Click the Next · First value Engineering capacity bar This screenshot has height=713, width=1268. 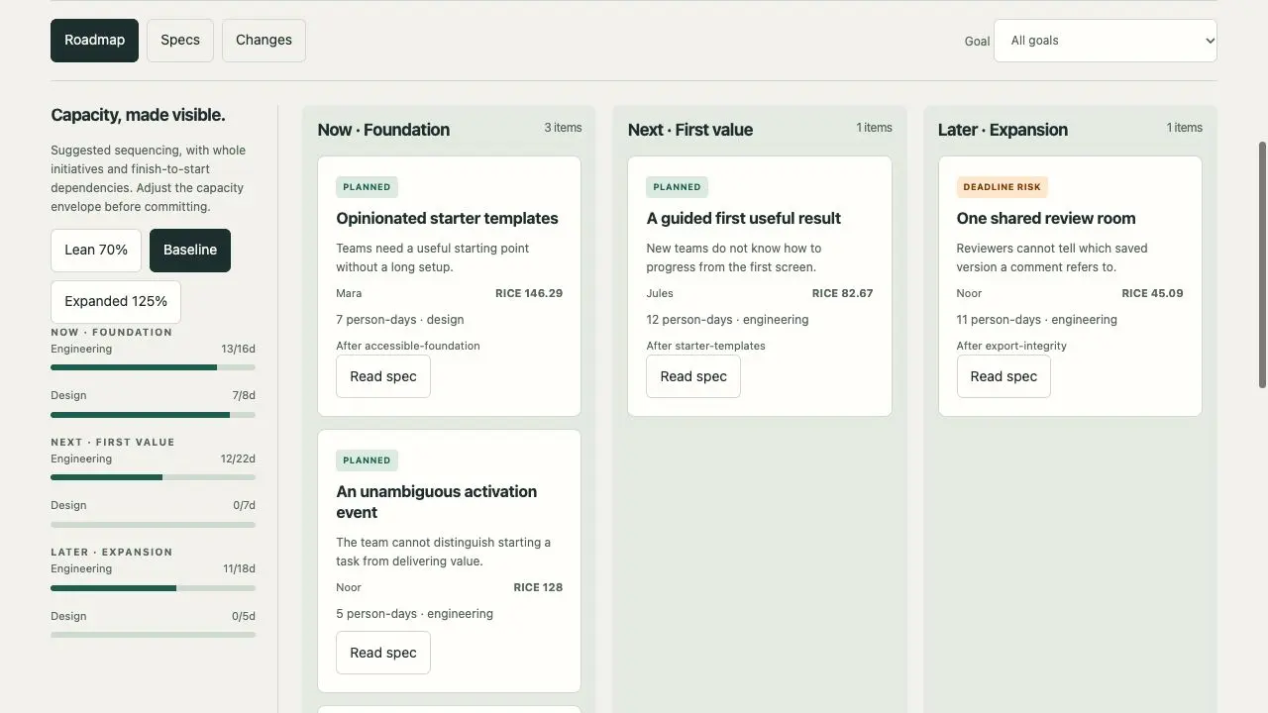(x=153, y=477)
